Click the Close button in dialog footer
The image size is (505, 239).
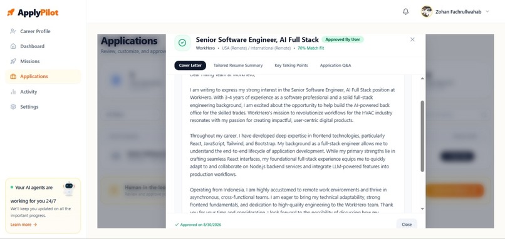point(407,224)
